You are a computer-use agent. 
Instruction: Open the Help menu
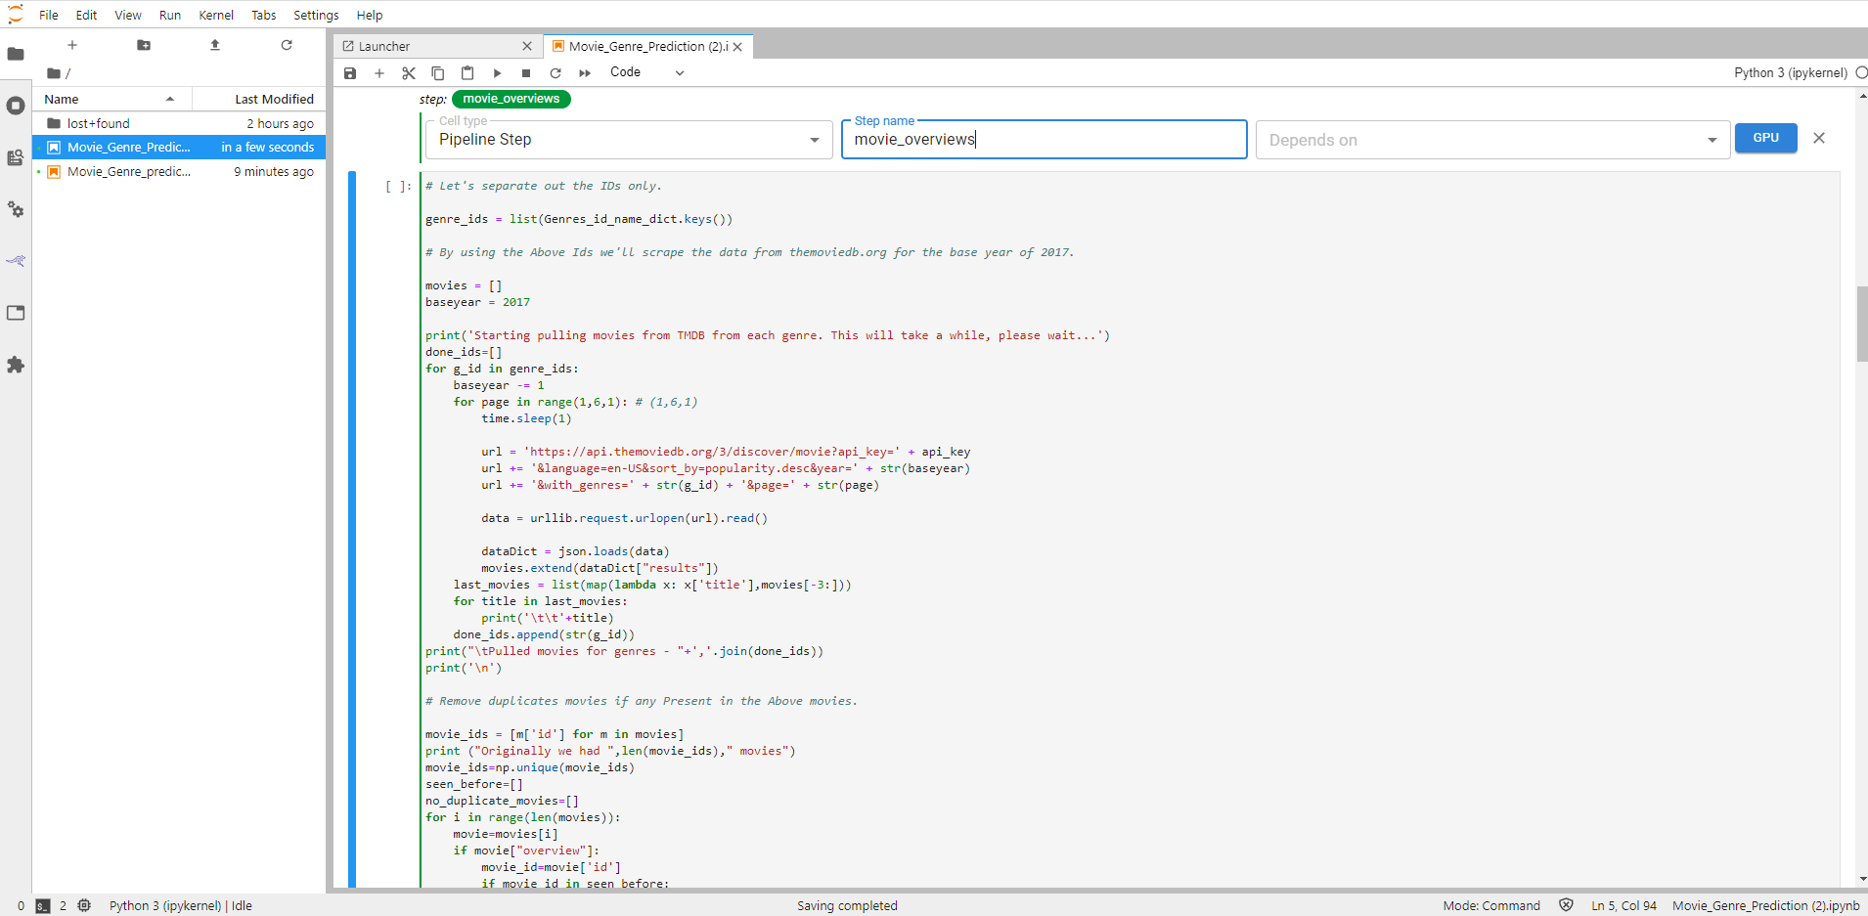pyautogui.click(x=370, y=15)
